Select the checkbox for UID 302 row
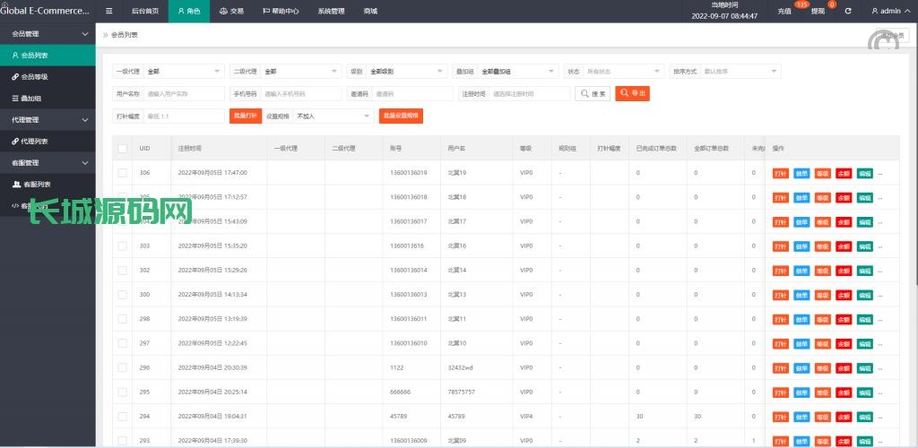The width and height of the screenshot is (918, 448). point(122,270)
